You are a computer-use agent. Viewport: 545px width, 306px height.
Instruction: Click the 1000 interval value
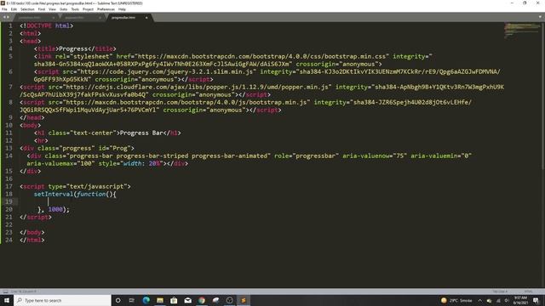(x=55, y=209)
